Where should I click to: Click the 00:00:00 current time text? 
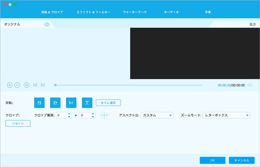224,85
